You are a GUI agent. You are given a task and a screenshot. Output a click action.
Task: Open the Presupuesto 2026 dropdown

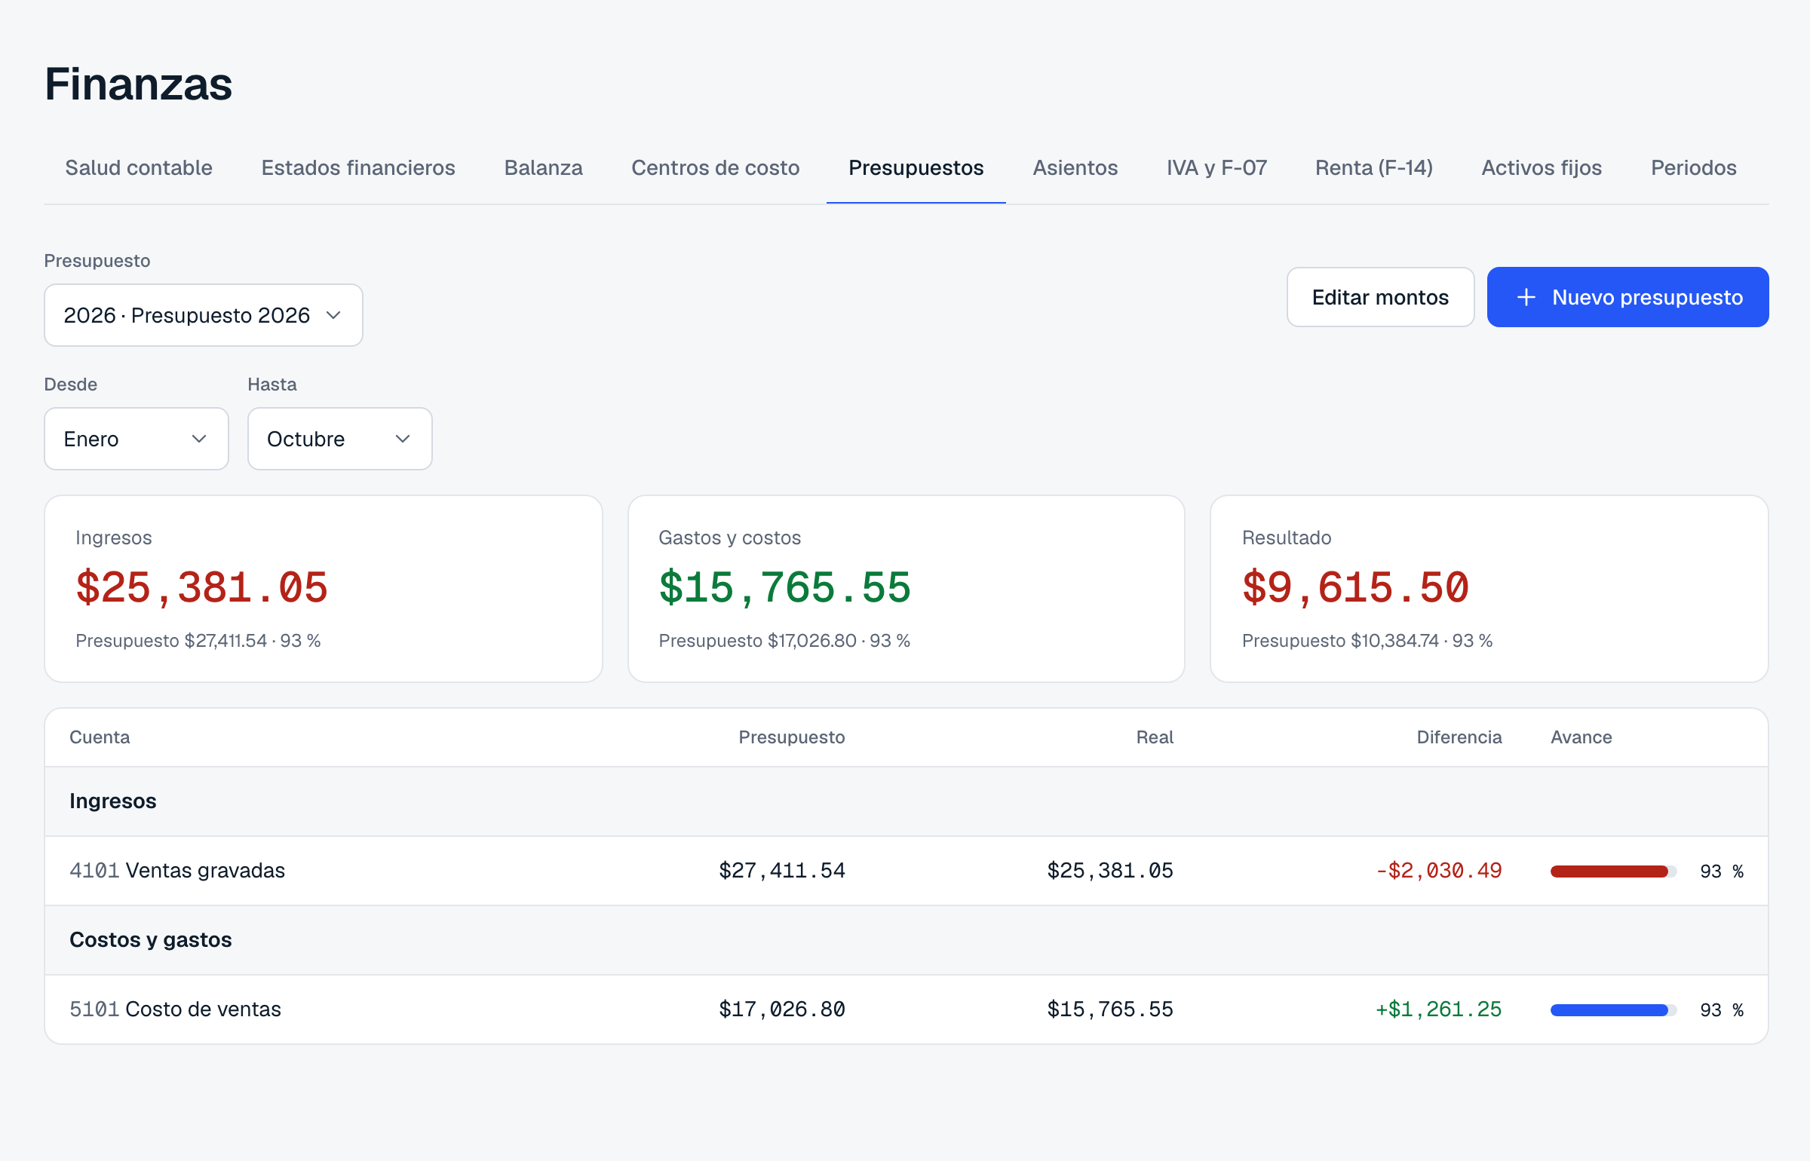pos(204,315)
